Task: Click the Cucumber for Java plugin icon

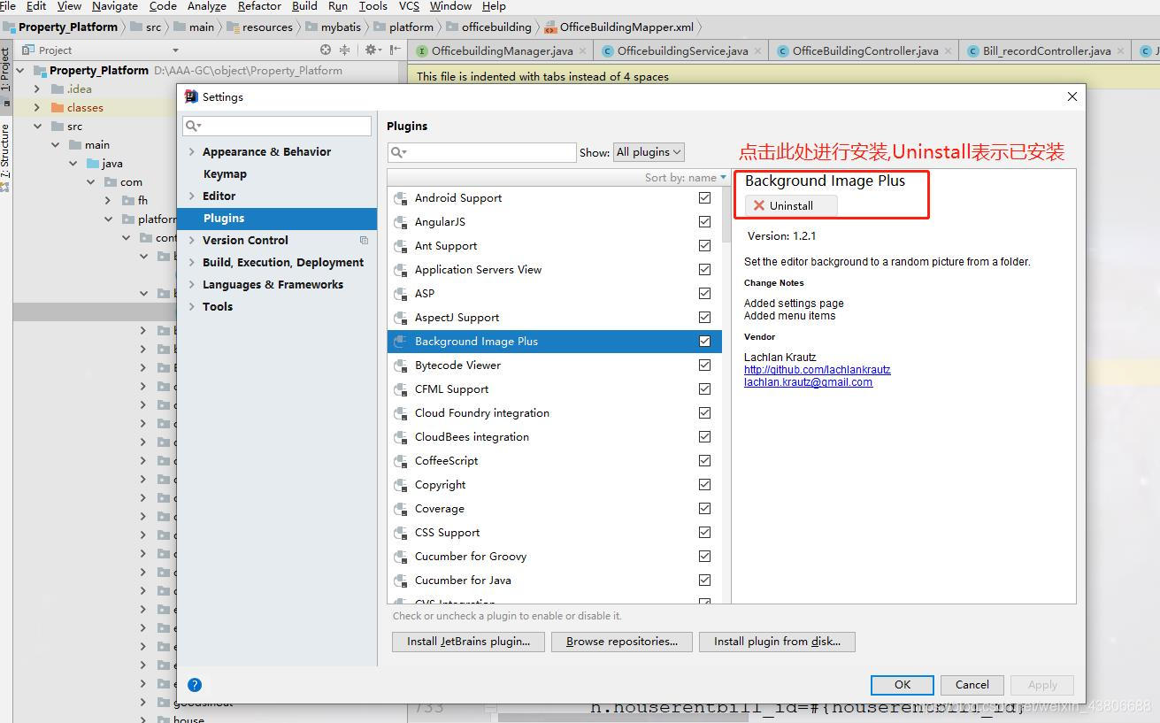Action: pos(401,581)
